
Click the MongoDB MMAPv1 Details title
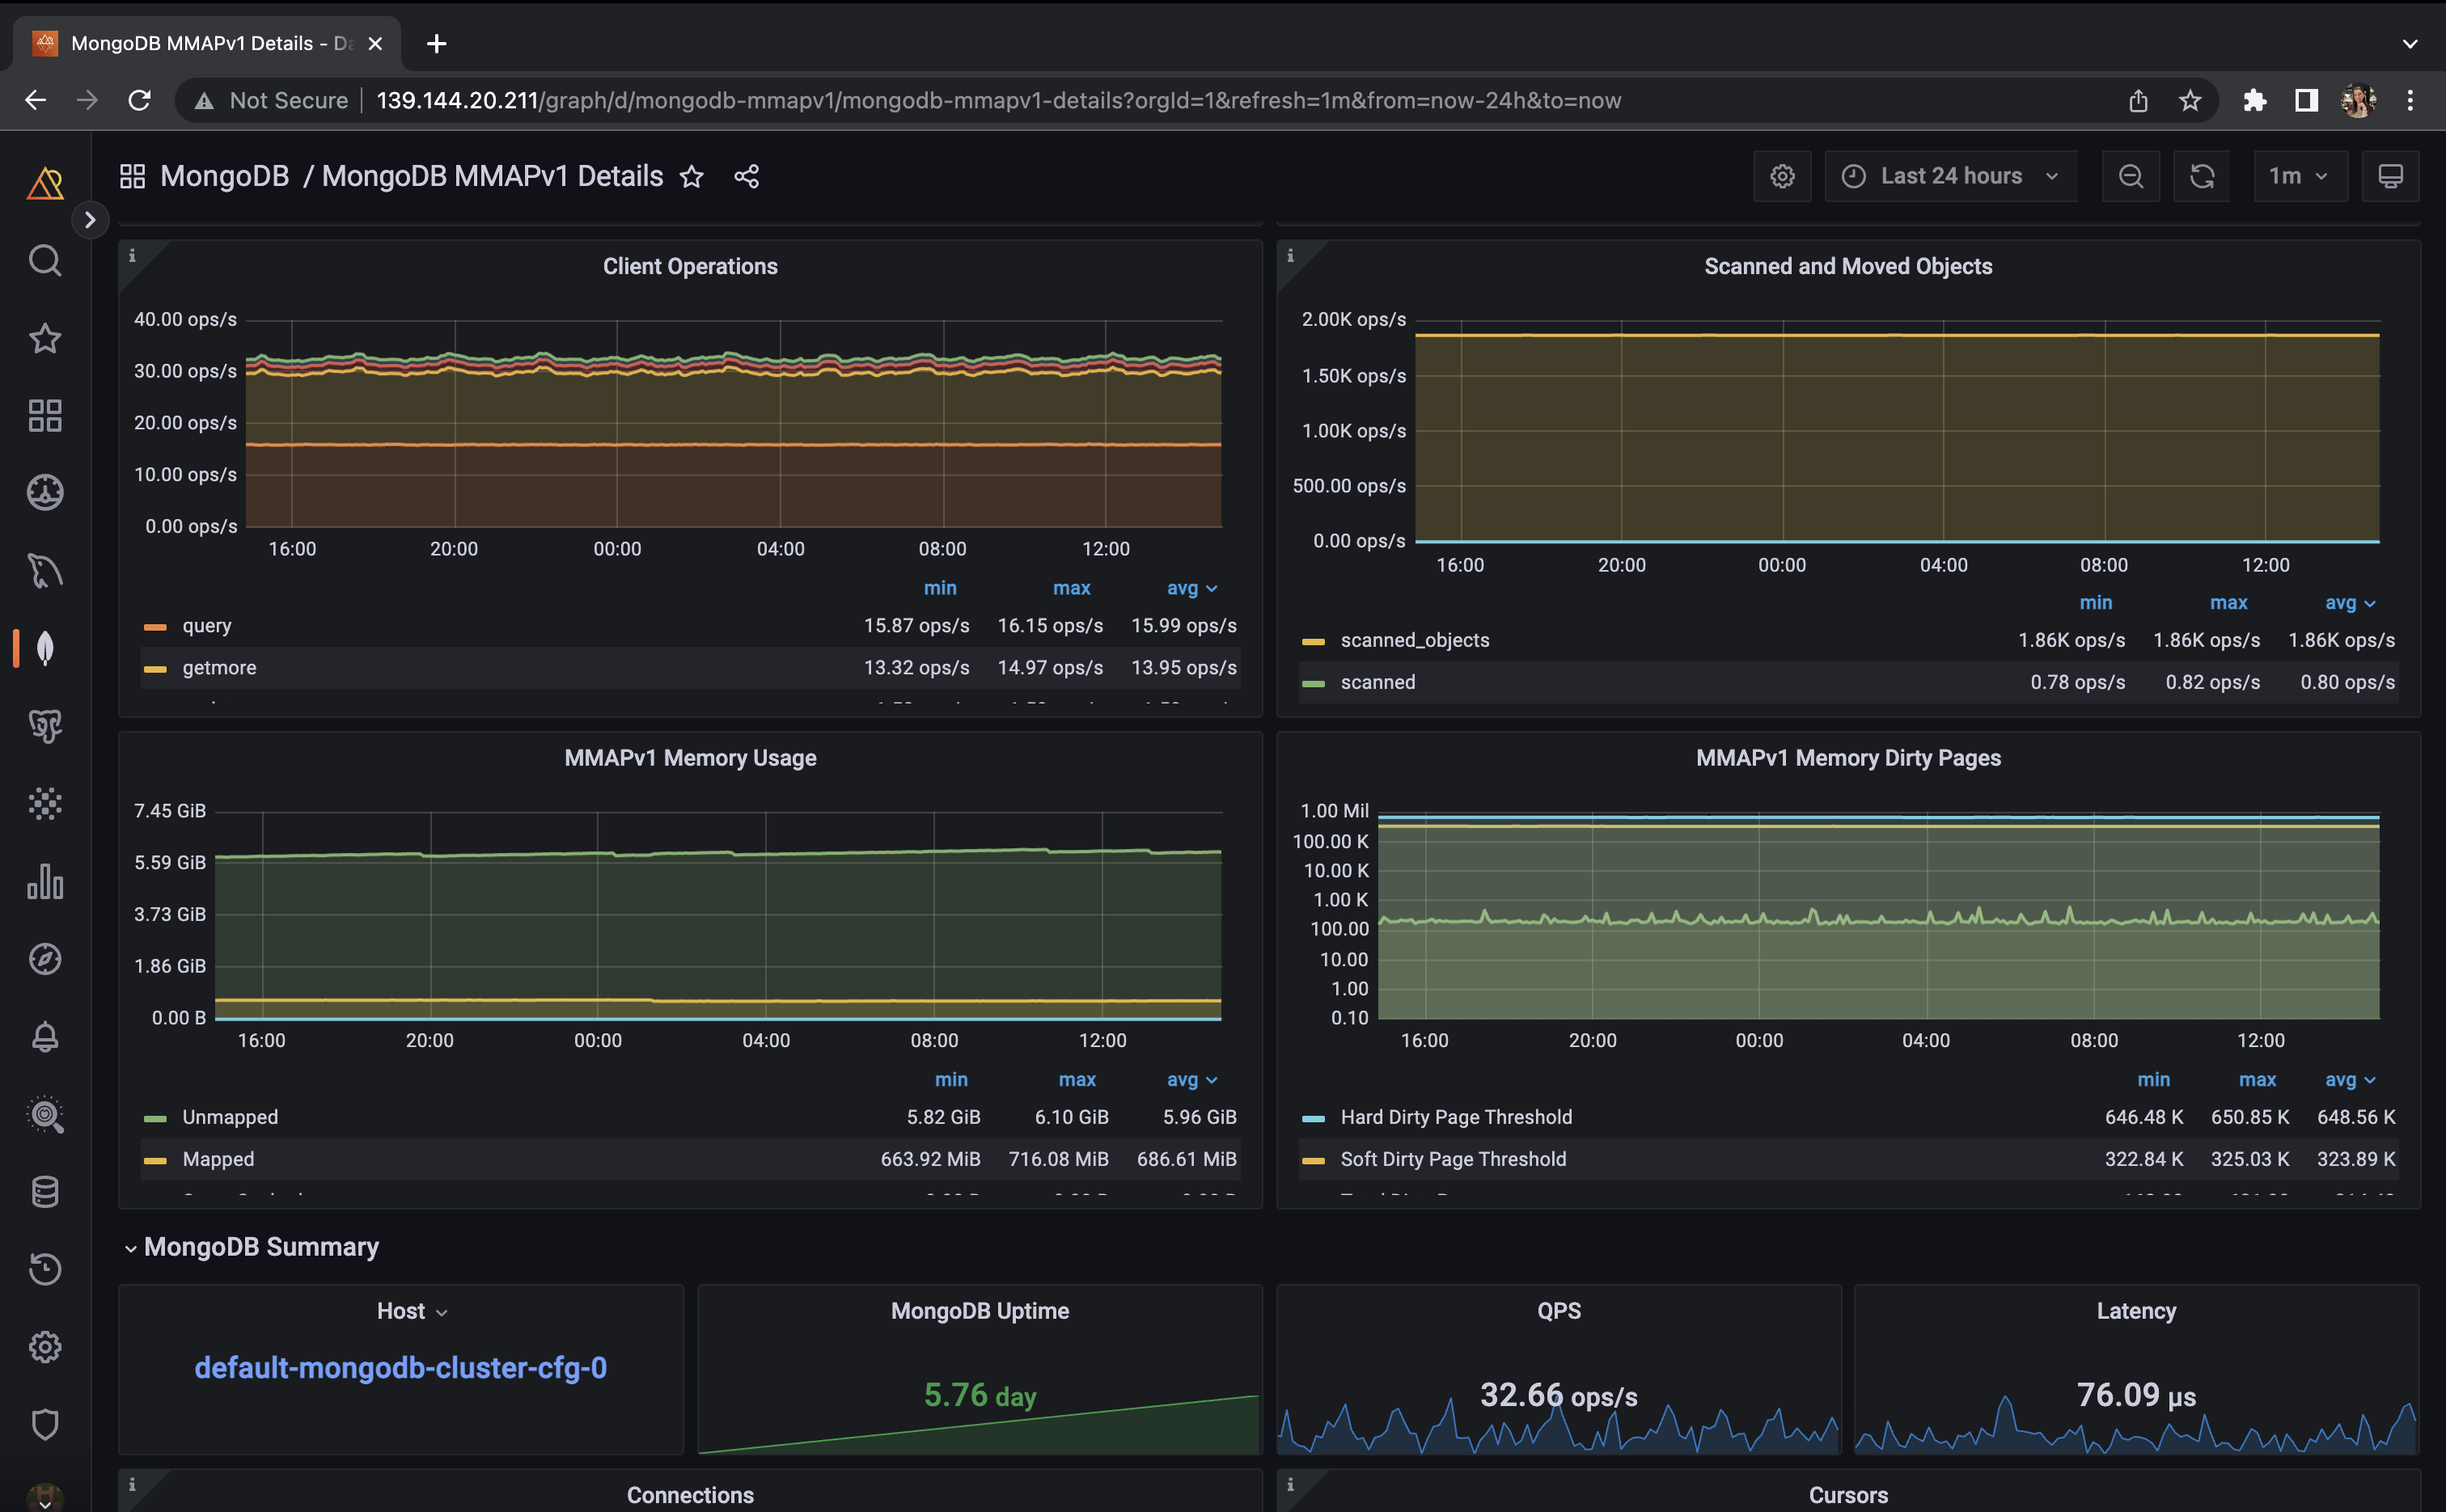(493, 176)
